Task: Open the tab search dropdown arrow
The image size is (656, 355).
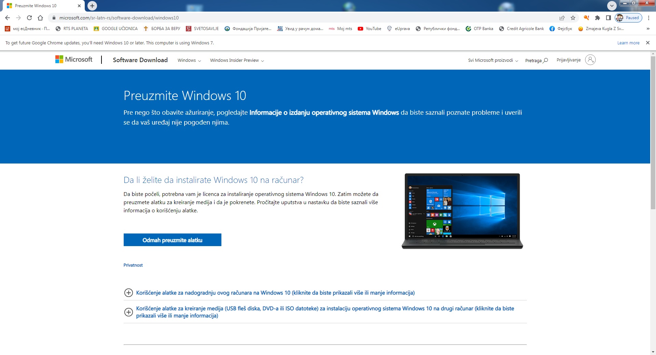Action: pos(612,5)
